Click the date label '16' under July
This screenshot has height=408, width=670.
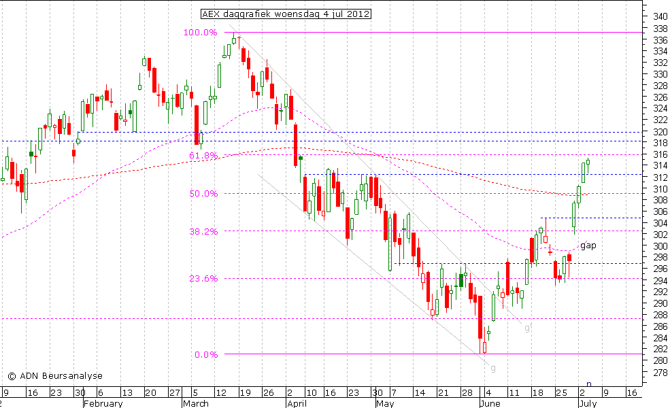pos(632,392)
